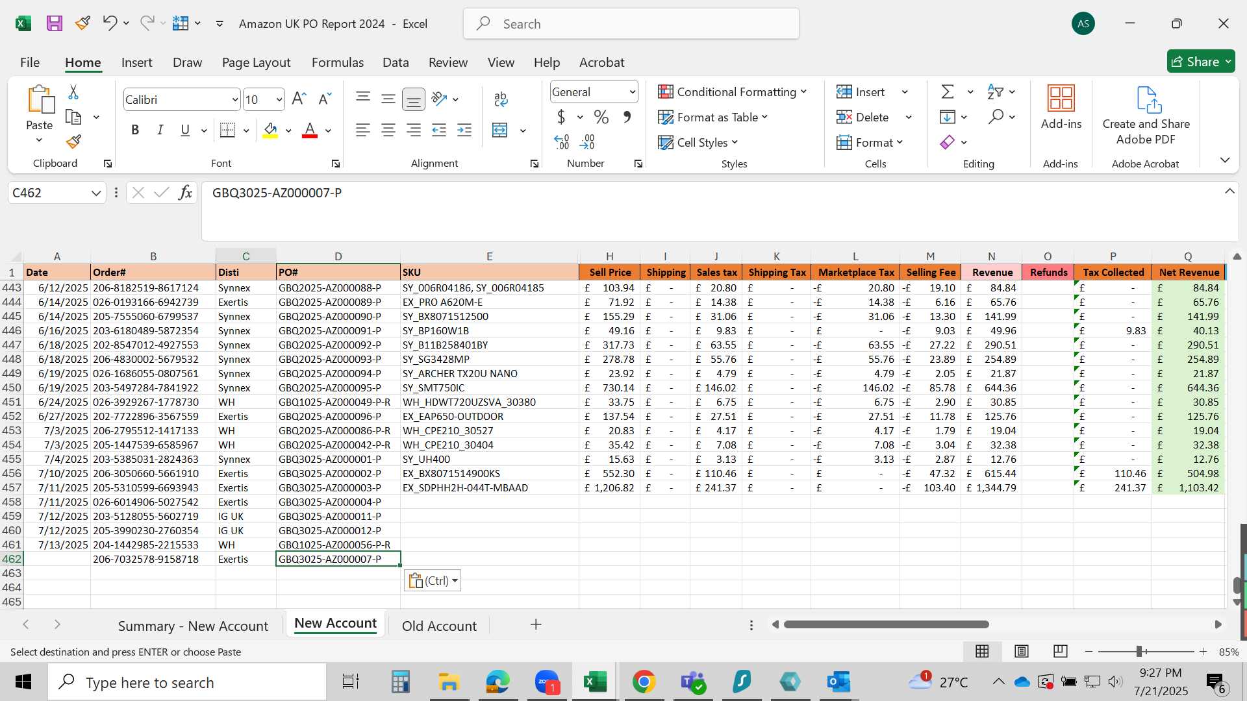The height and width of the screenshot is (701, 1247).
Task: Open Conditional Formatting dropdown
Action: [732, 92]
